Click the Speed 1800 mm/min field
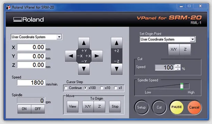This screenshot has width=212, height=124. (x=31, y=83)
